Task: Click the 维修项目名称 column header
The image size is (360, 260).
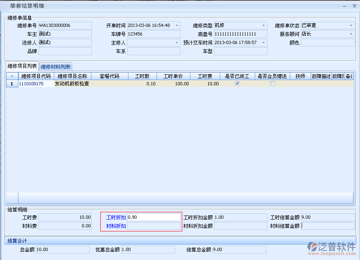Action: point(72,76)
